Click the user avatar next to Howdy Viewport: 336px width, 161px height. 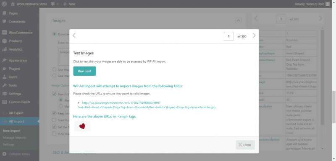328,4
